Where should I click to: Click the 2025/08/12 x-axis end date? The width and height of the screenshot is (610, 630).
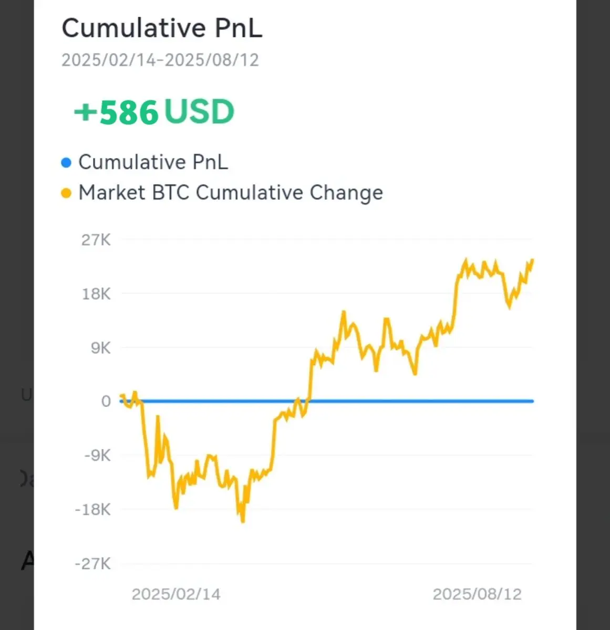click(x=477, y=594)
